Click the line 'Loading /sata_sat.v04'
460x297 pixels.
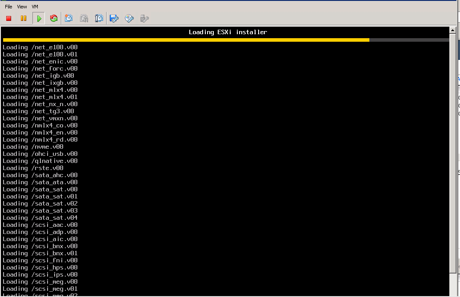tap(40, 218)
